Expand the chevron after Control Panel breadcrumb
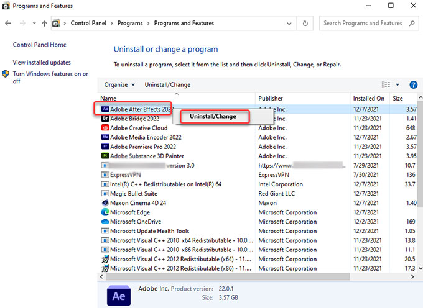 click(112, 24)
